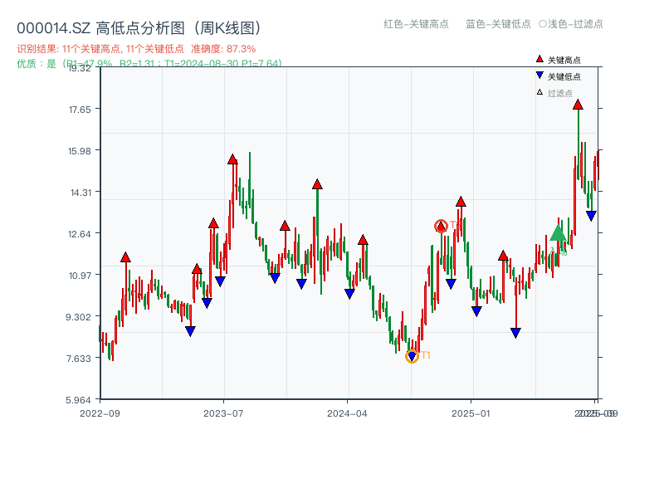Select the orange-circled T1 low point marker
The height and width of the screenshot is (498, 664).
(x=413, y=357)
